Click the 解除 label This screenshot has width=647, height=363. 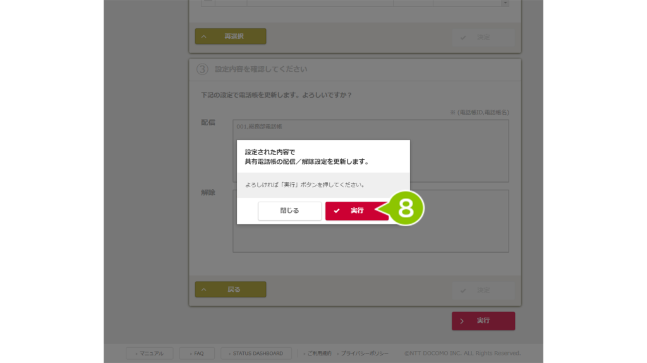click(x=208, y=192)
